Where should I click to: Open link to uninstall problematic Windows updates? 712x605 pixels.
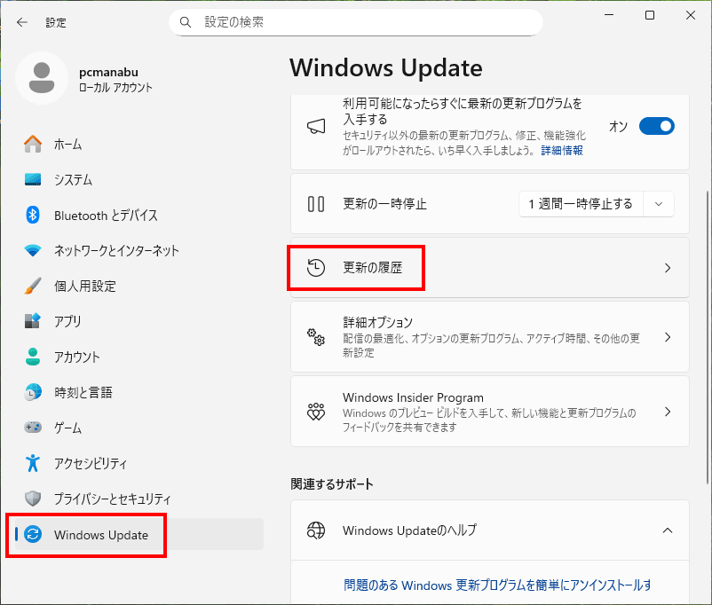497,585
